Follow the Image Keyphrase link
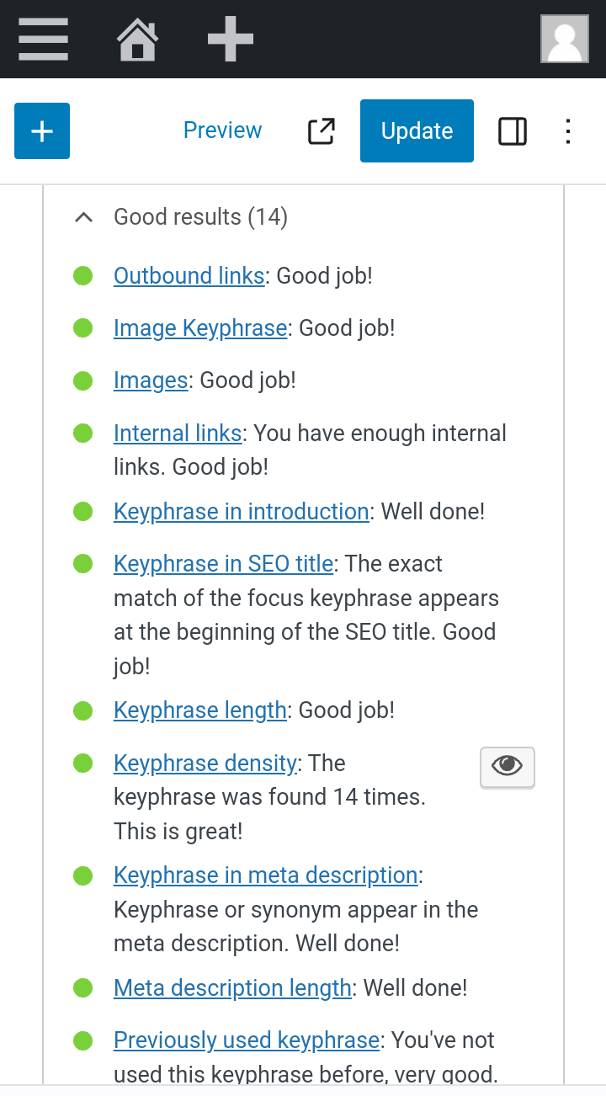 [200, 328]
